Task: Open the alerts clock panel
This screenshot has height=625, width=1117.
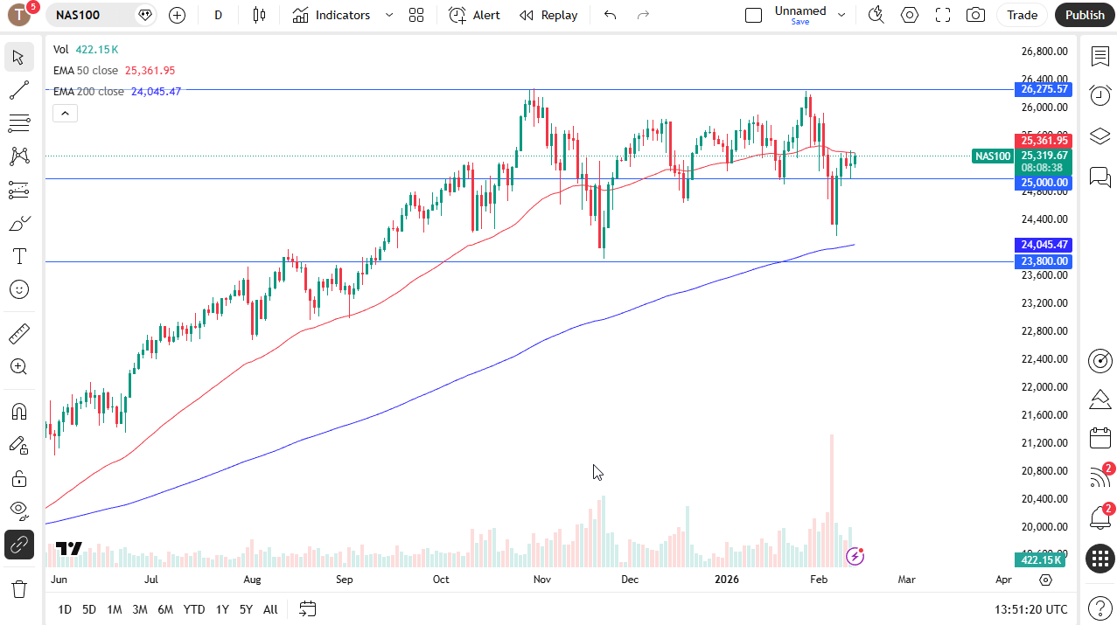Action: coord(1100,95)
